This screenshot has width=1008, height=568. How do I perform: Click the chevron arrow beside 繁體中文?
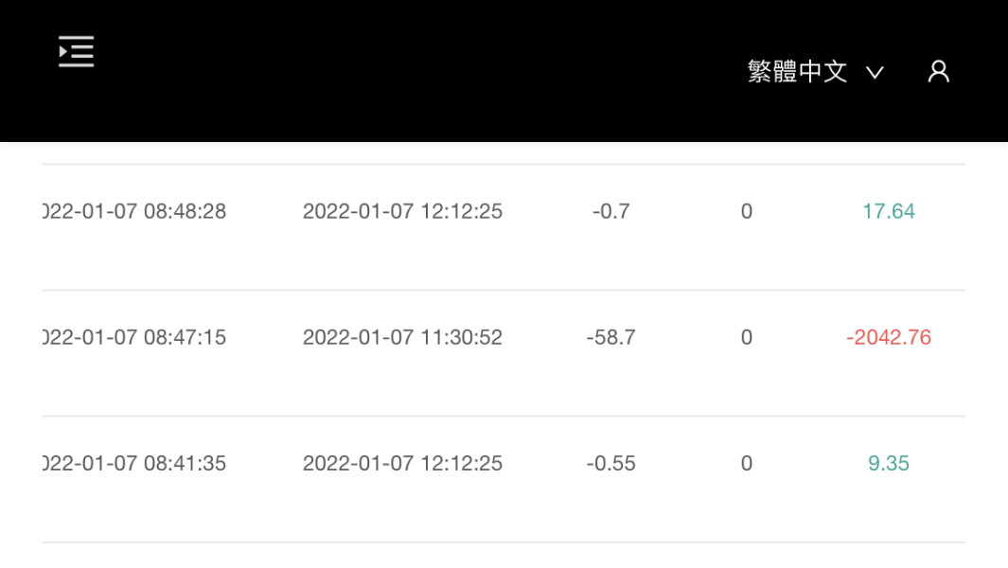pyautogui.click(x=875, y=72)
